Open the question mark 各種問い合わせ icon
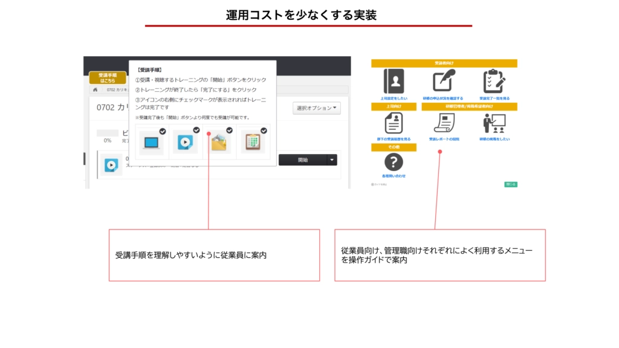 click(394, 162)
